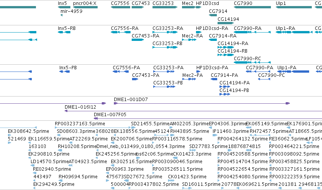Open the HP1D3csd-PA protein feature
This screenshot has height=190, width=322.
[198, 72]
